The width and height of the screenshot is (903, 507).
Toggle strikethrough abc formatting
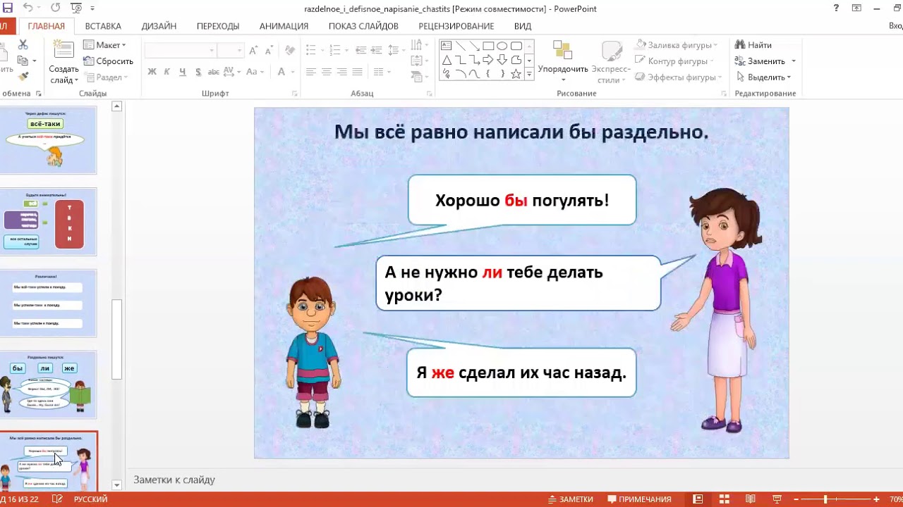[214, 72]
